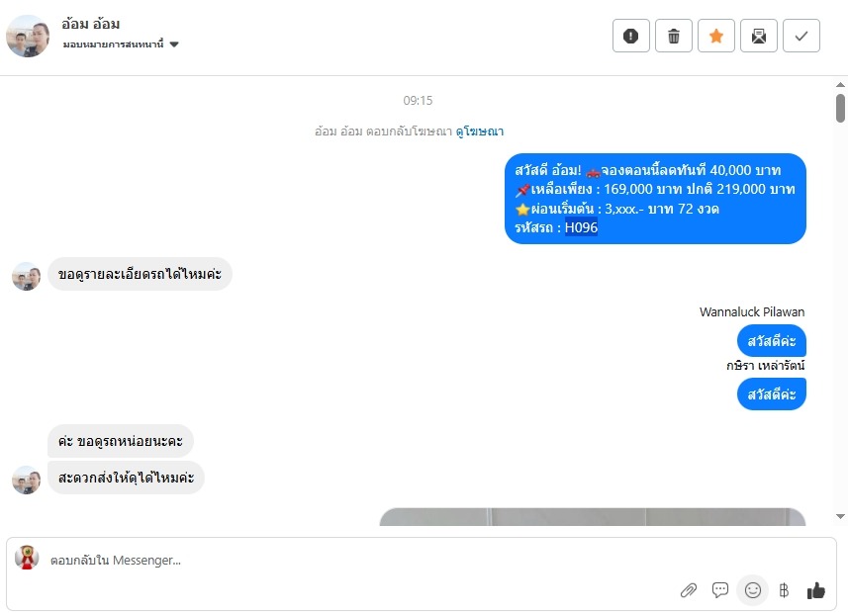Viewport: 848px width, 613px height.
Task: Click the scrollbar down arrow
Action: [840, 516]
